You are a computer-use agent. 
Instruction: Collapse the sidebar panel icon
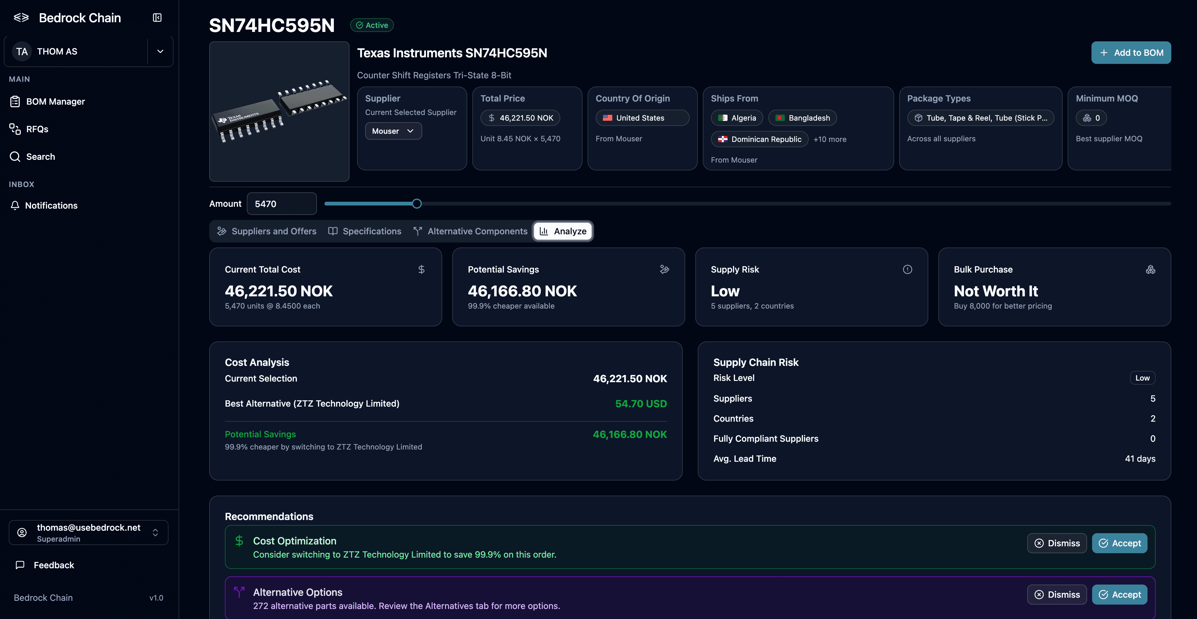(x=157, y=18)
